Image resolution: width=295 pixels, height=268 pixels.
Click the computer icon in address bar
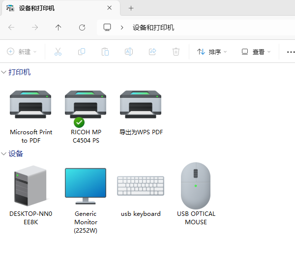click(x=107, y=28)
